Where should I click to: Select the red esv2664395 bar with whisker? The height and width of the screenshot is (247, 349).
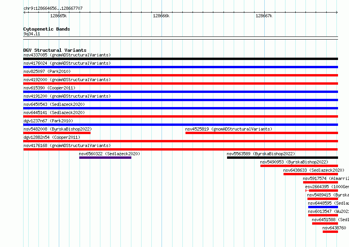coord(322,191)
